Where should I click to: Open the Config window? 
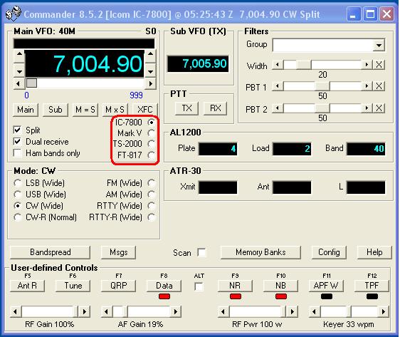[329, 252]
